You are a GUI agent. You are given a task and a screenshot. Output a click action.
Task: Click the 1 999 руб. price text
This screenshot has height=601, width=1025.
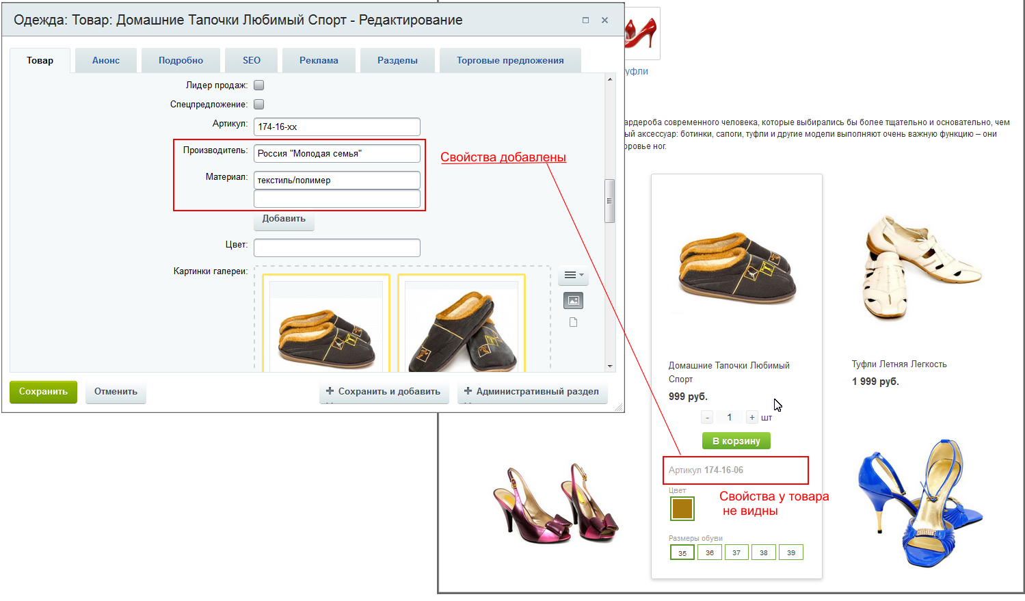coord(875,382)
